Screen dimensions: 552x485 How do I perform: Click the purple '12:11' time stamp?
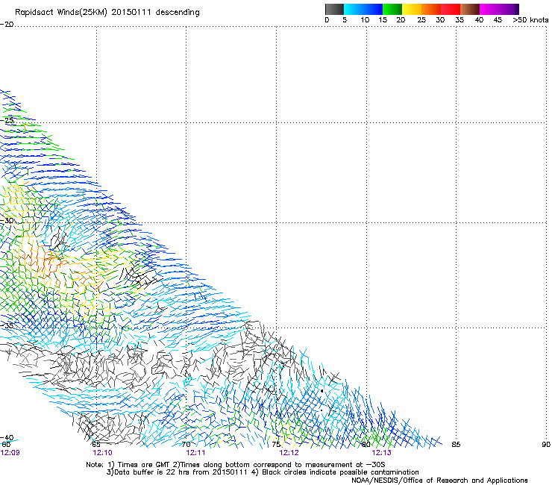195,453
